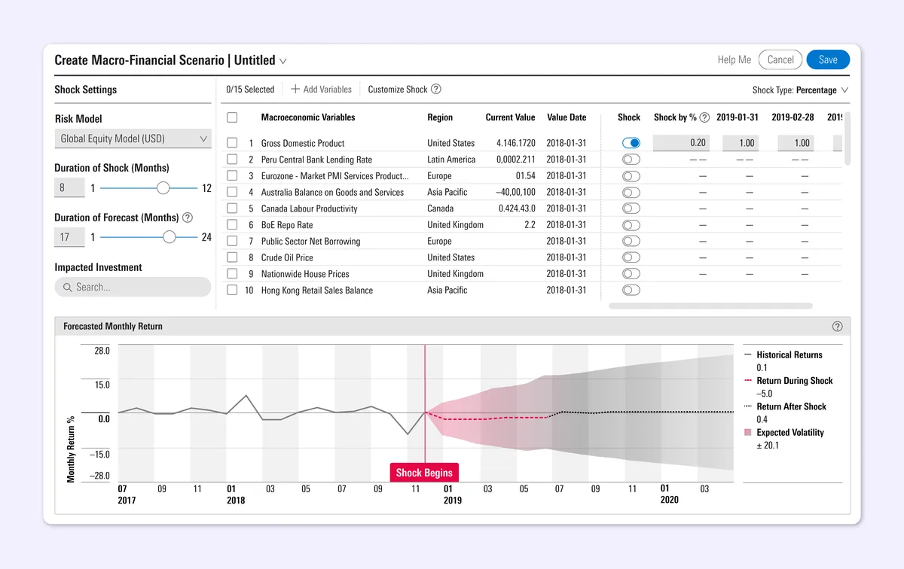Enable the shock toggle for Nationwide House Prices
Viewport: 904px width, 569px height.
tap(631, 274)
